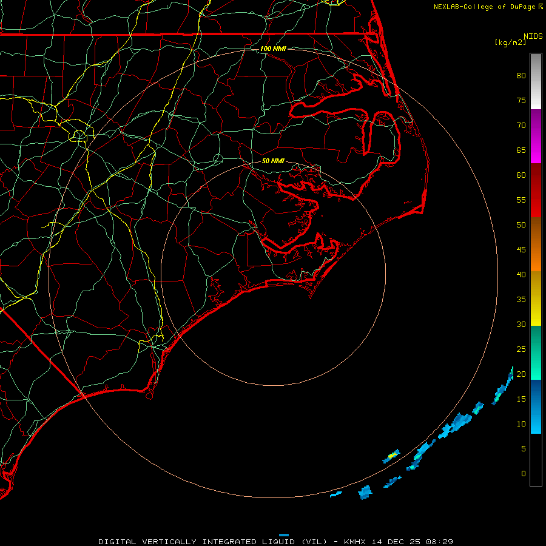Click the legend value "45"

tap(521, 250)
